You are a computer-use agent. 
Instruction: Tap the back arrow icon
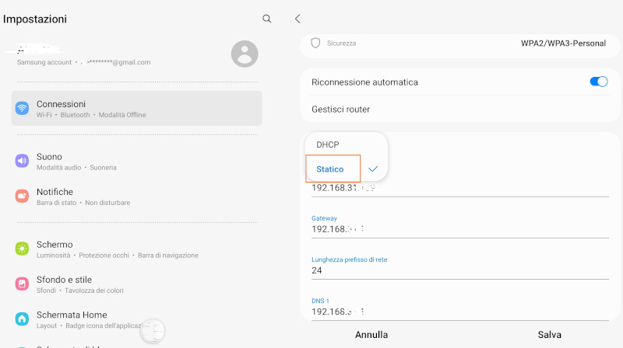click(x=297, y=19)
